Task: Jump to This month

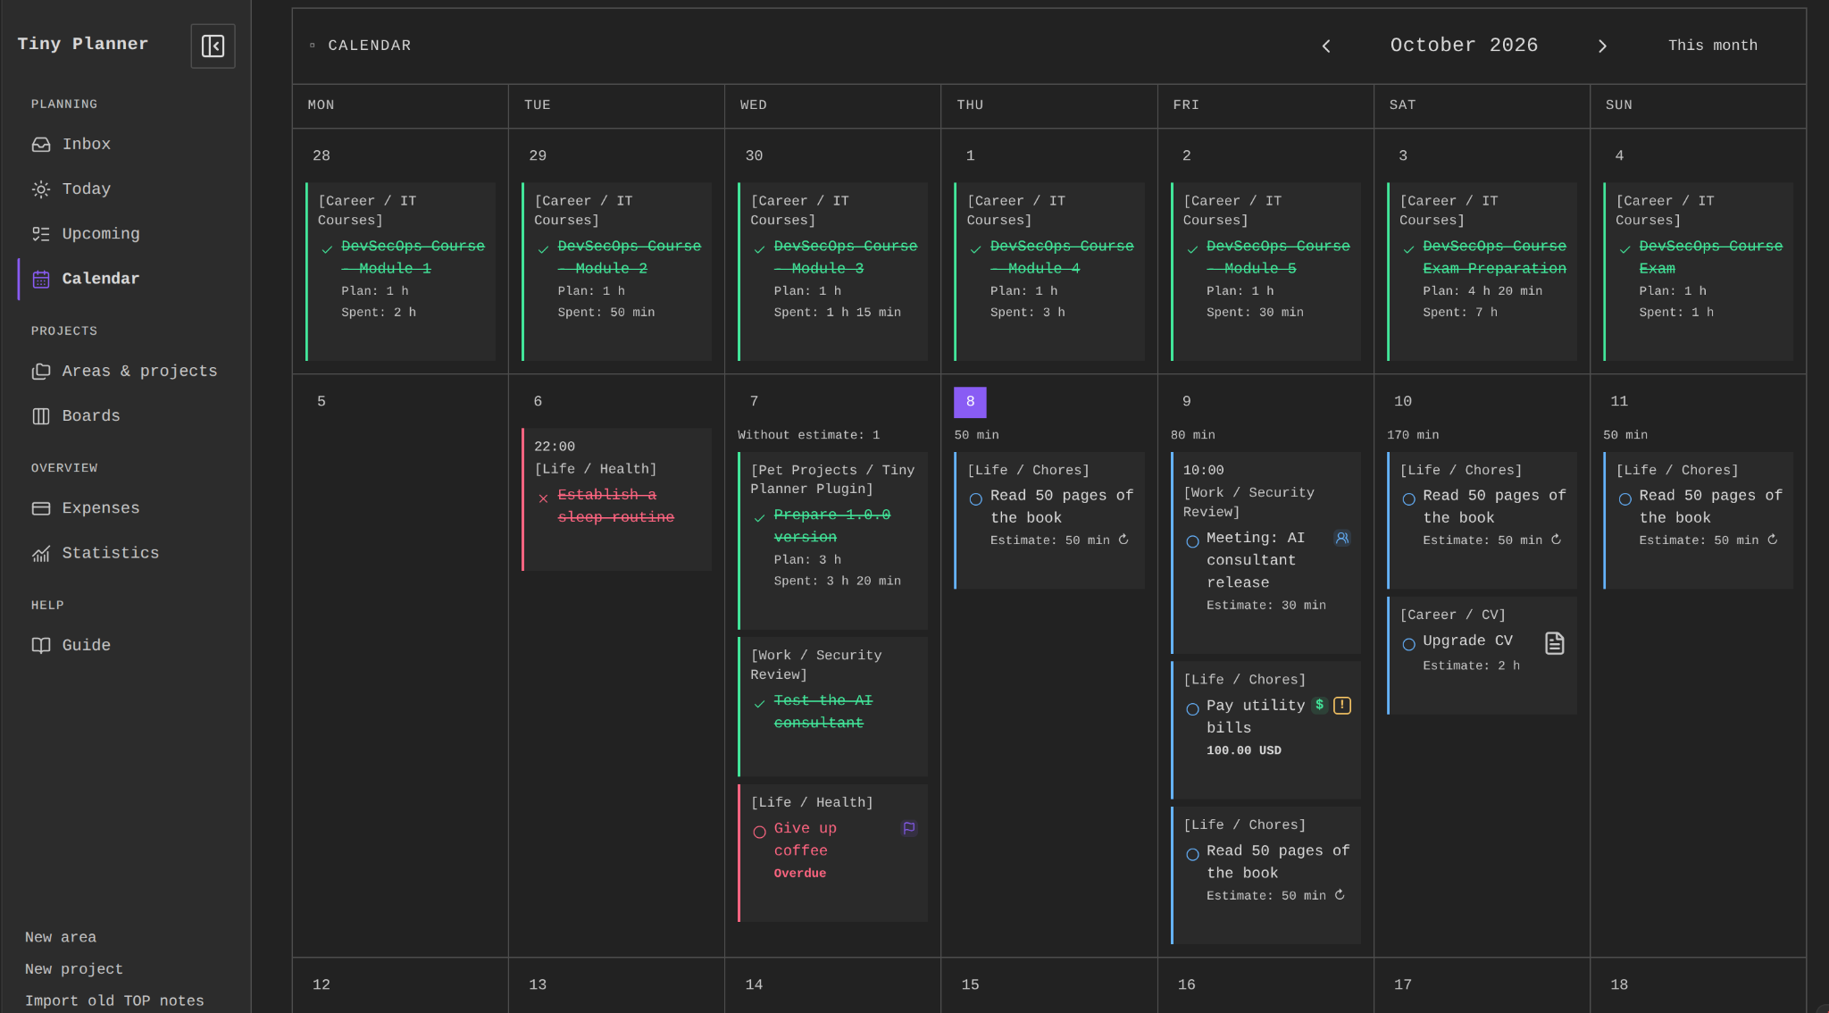Action: pyautogui.click(x=1712, y=46)
